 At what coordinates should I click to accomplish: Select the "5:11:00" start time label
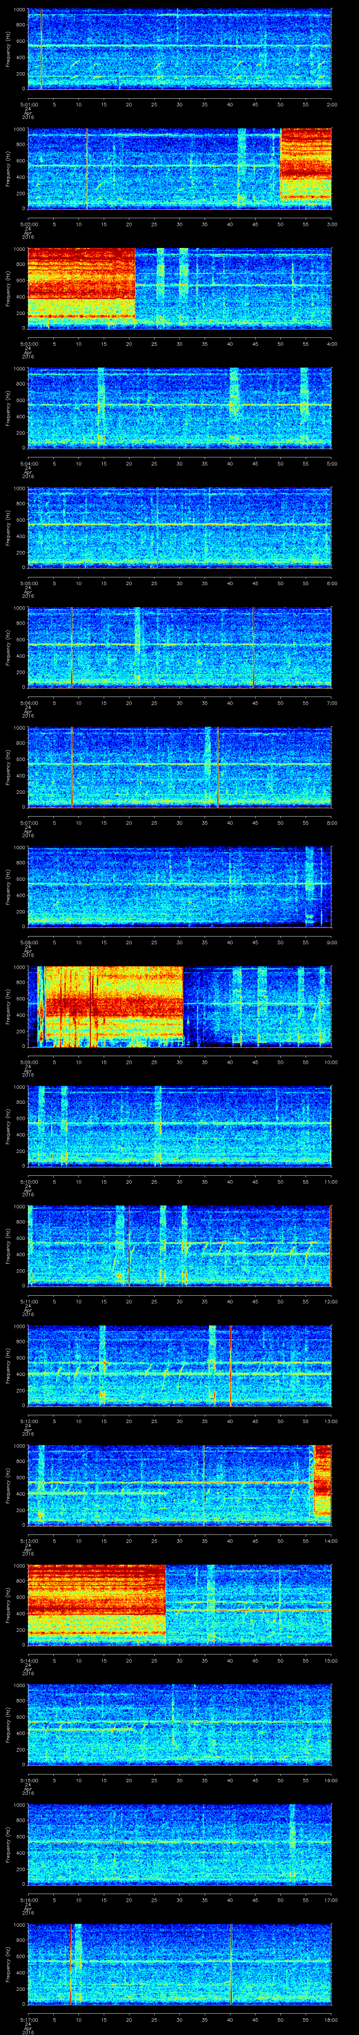pyautogui.click(x=28, y=1301)
